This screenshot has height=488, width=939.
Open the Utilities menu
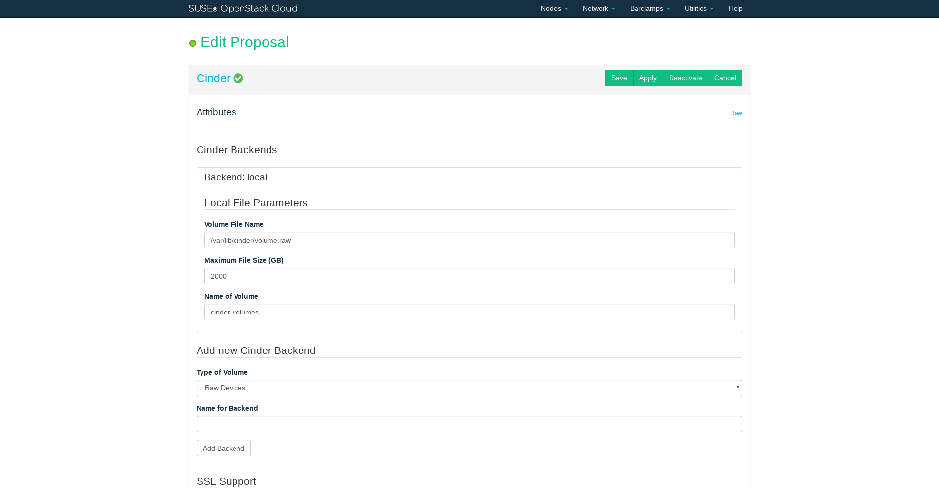pyautogui.click(x=699, y=8)
